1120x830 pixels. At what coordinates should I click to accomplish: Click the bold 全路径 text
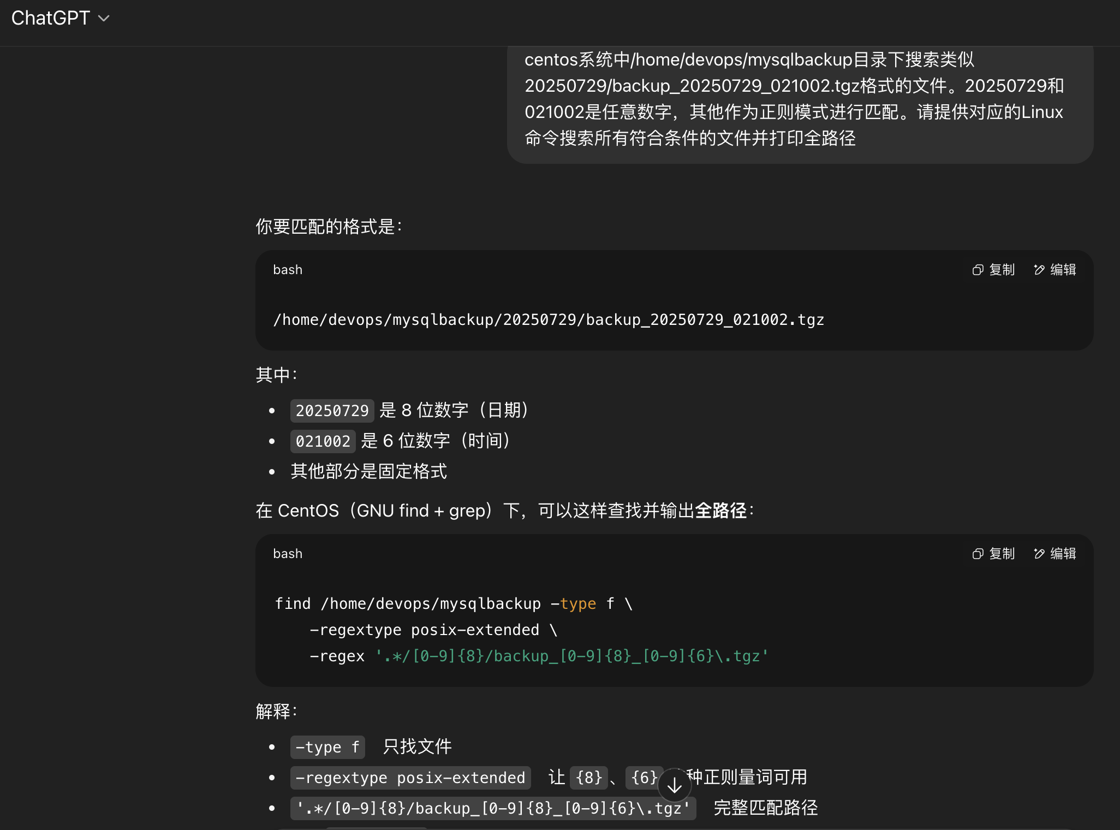pyautogui.click(x=720, y=511)
